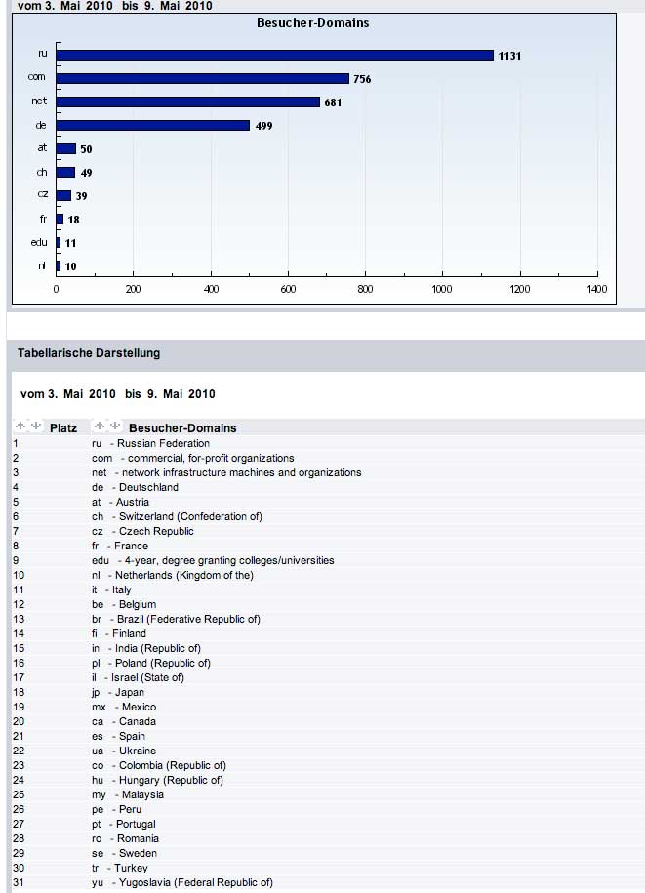This screenshot has width=645, height=893.
Task: Select the Israel (State of) row
Action: tap(149, 677)
